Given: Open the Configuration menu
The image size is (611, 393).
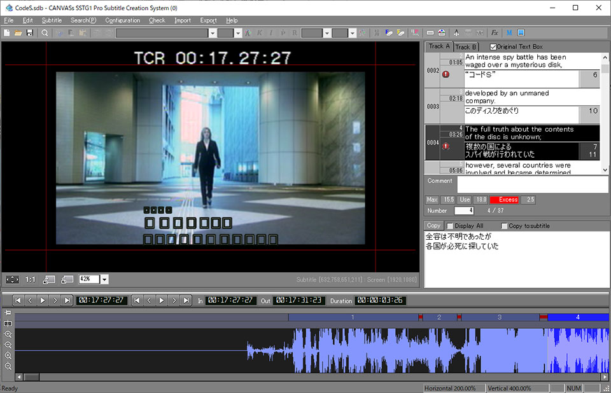Looking at the screenshot, I should point(122,20).
